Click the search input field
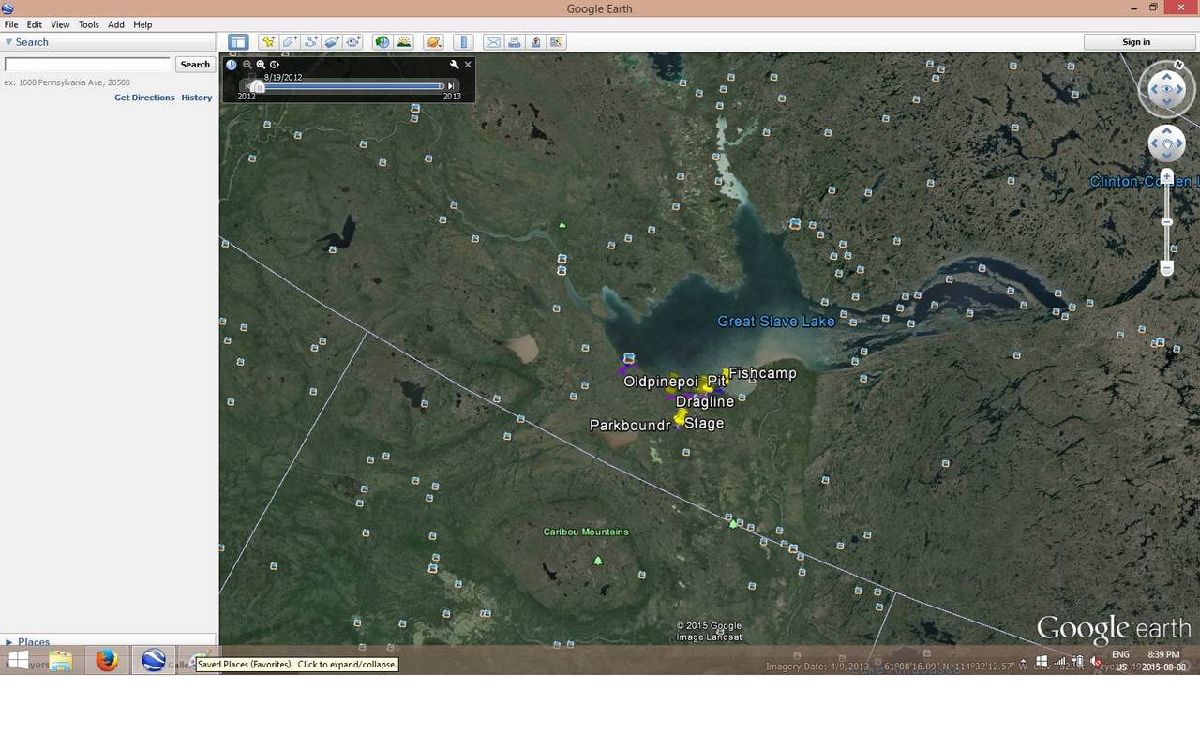The width and height of the screenshot is (1200, 735). (87, 65)
